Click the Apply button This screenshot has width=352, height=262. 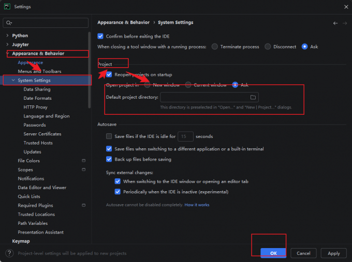point(333,253)
